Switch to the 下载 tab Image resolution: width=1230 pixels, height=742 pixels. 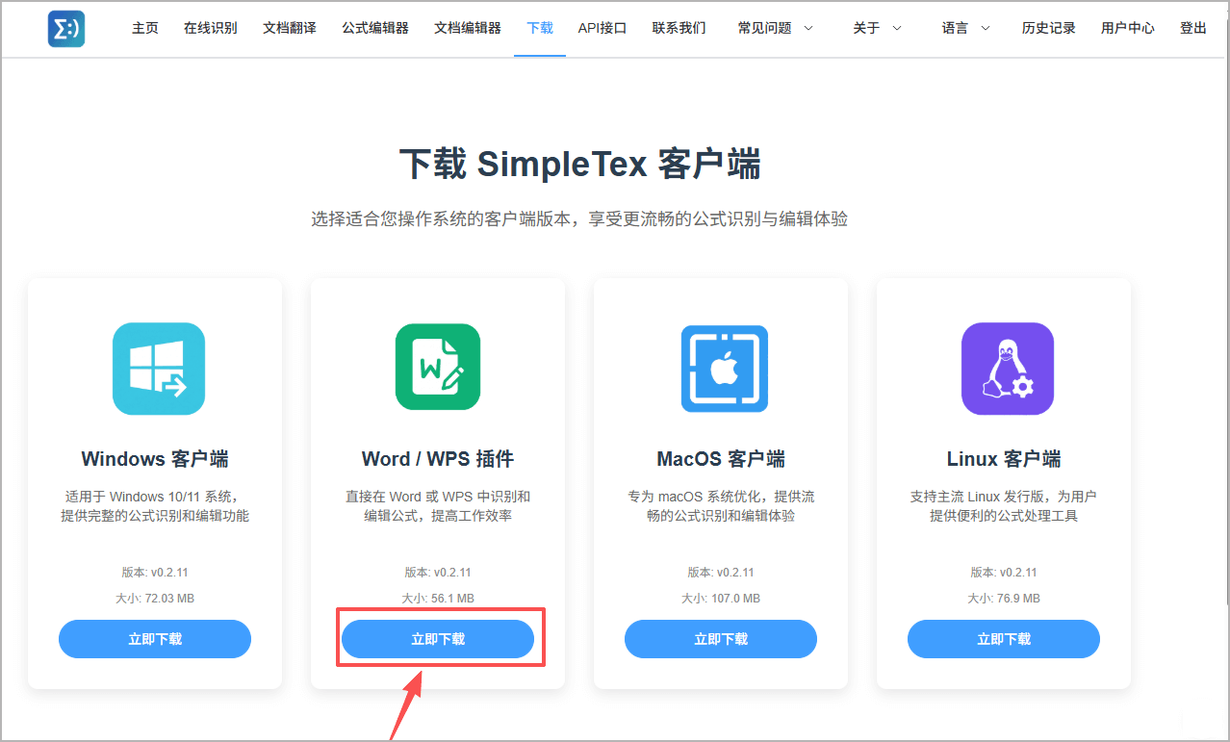point(539,28)
